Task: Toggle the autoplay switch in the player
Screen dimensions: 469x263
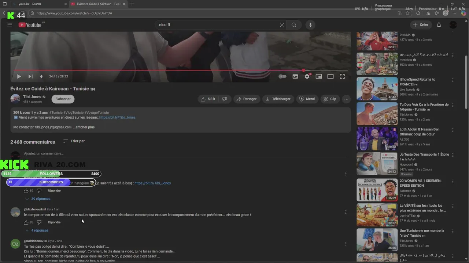Action: click(x=282, y=76)
